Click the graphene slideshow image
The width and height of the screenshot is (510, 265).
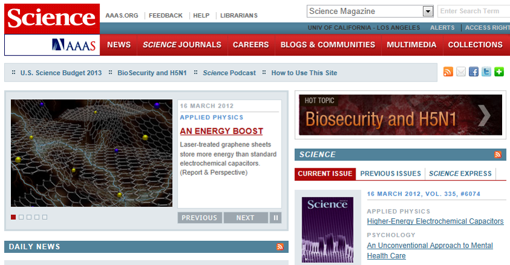(92, 153)
